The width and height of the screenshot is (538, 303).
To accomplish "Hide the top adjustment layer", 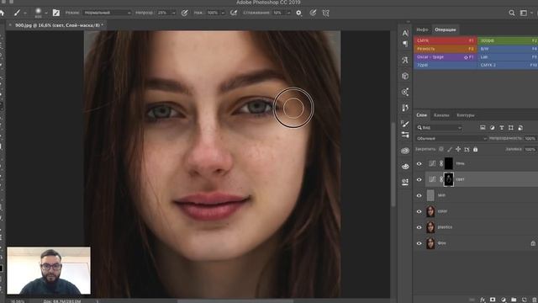I will point(419,164).
